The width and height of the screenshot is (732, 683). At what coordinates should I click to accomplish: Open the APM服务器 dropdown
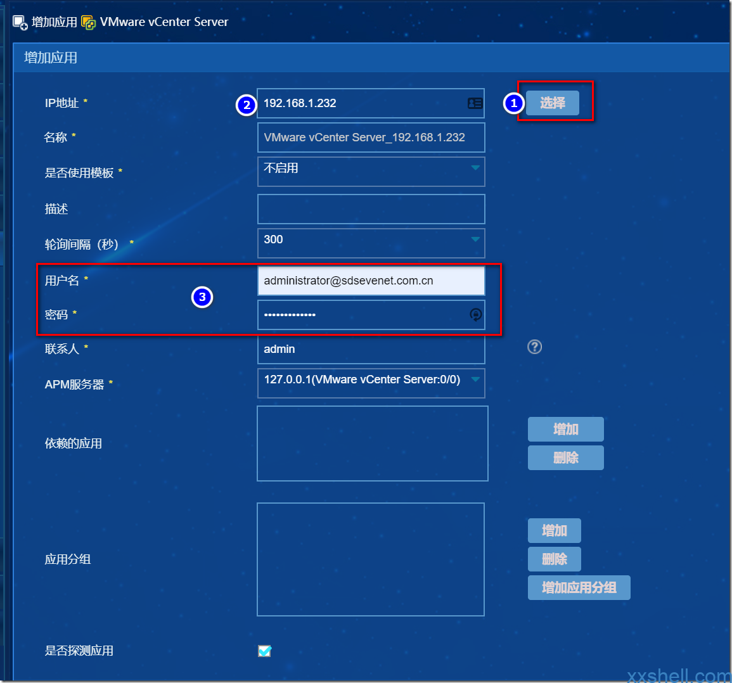371,383
